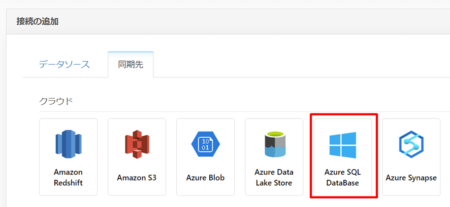Select the Azure Data Lake Store icon
Image resolution: width=450 pixels, height=207 pixels.
(274, 144)
